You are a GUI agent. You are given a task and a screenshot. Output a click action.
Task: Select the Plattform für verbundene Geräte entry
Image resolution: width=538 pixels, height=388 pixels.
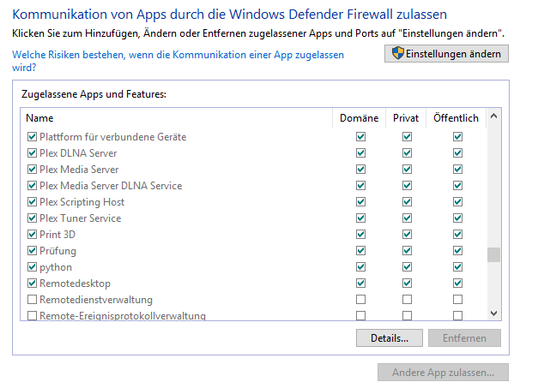[112, 137]
